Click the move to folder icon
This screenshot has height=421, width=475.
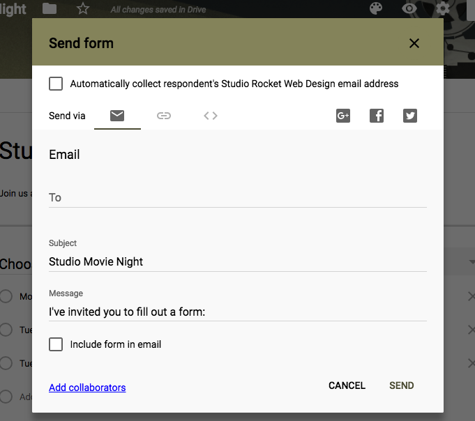coord(50,8)
